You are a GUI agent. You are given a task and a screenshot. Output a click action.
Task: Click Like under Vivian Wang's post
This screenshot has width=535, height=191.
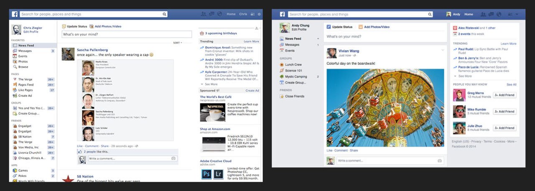click(329, 150)
